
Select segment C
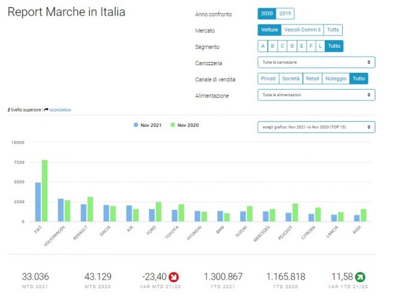click(282, 46)
